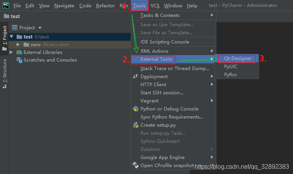Screen dimensions: 293x174
Task: Expand the venv library root folder
Action: click(18, 45)
